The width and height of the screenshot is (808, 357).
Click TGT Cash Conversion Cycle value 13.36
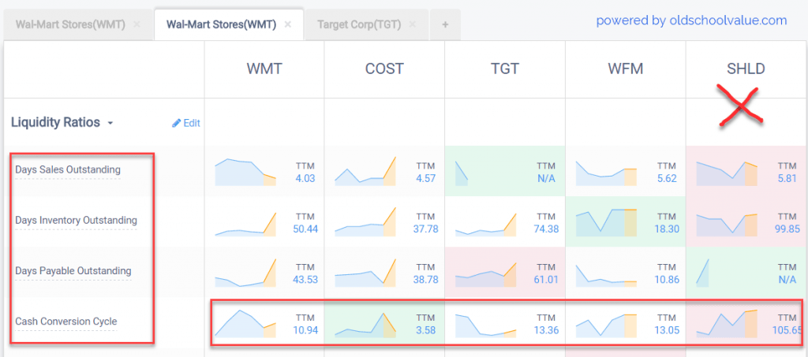tap(546, 329)
